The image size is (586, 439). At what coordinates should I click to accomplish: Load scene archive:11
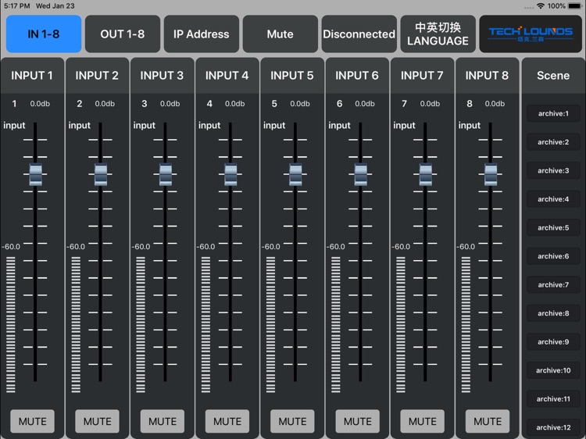(x=553, y=399)
